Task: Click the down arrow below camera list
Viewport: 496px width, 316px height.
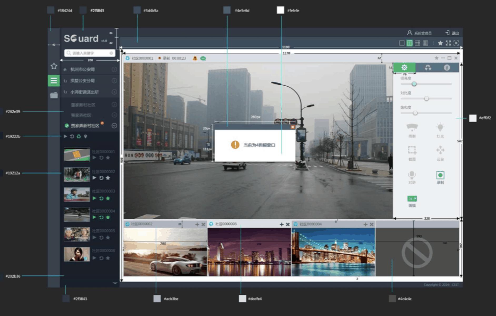Action: 115,283
